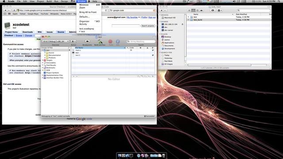This screenshot has width=283, height=159.
Task: Open the Apple menu
Action: 4,1
